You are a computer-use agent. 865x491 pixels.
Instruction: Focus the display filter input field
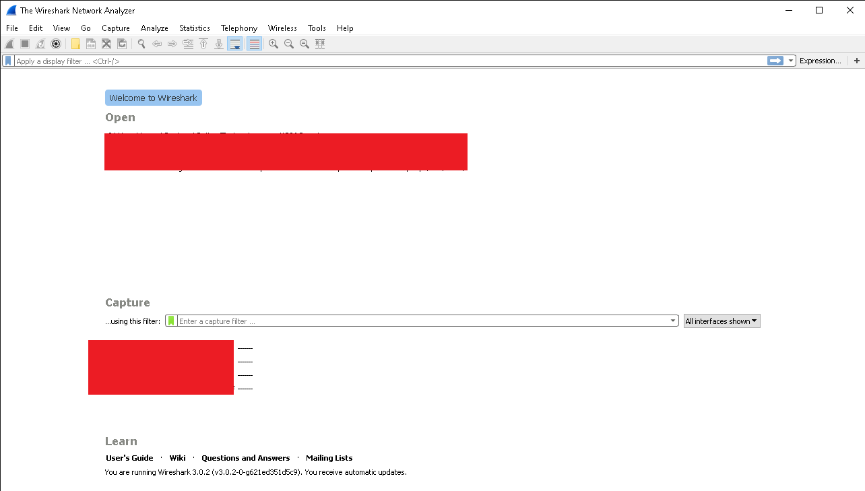click(x=390, y=61)
